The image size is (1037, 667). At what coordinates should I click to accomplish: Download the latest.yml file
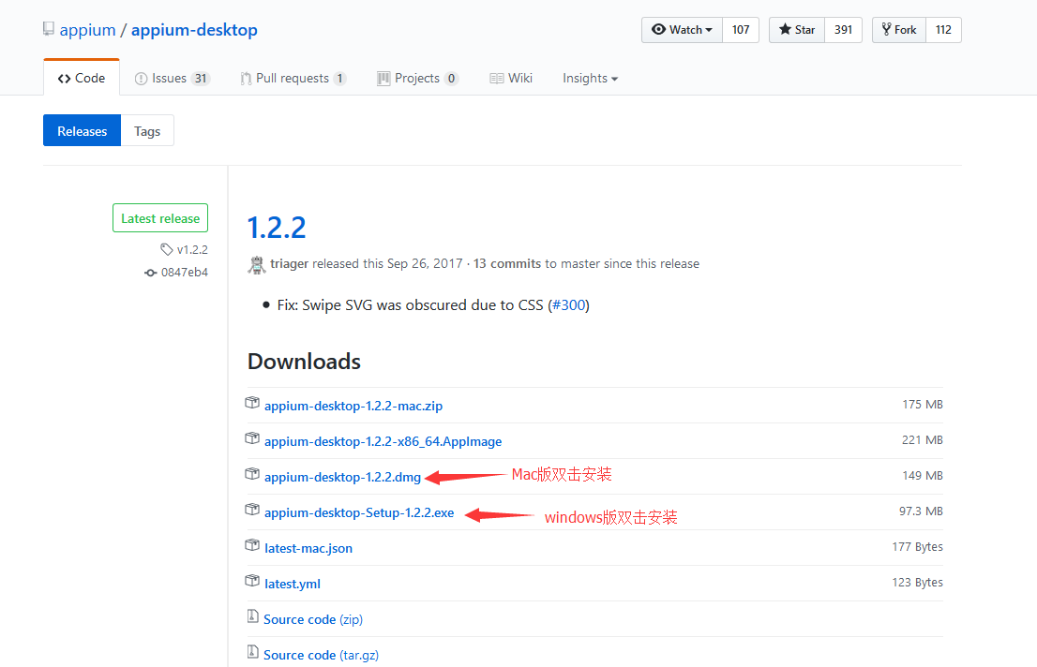click(x=293, y=585)
